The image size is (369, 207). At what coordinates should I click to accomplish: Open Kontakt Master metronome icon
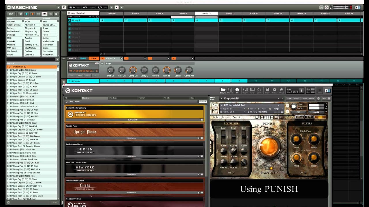230,91
